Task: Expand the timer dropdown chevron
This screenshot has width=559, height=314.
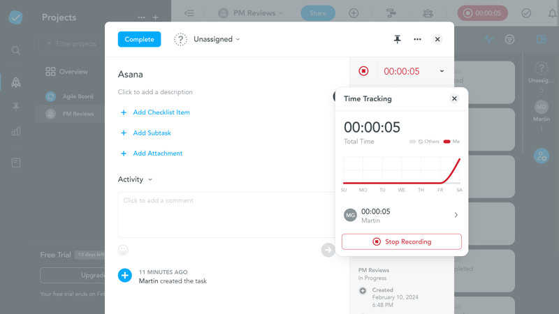Action: (x=442, y=71)
